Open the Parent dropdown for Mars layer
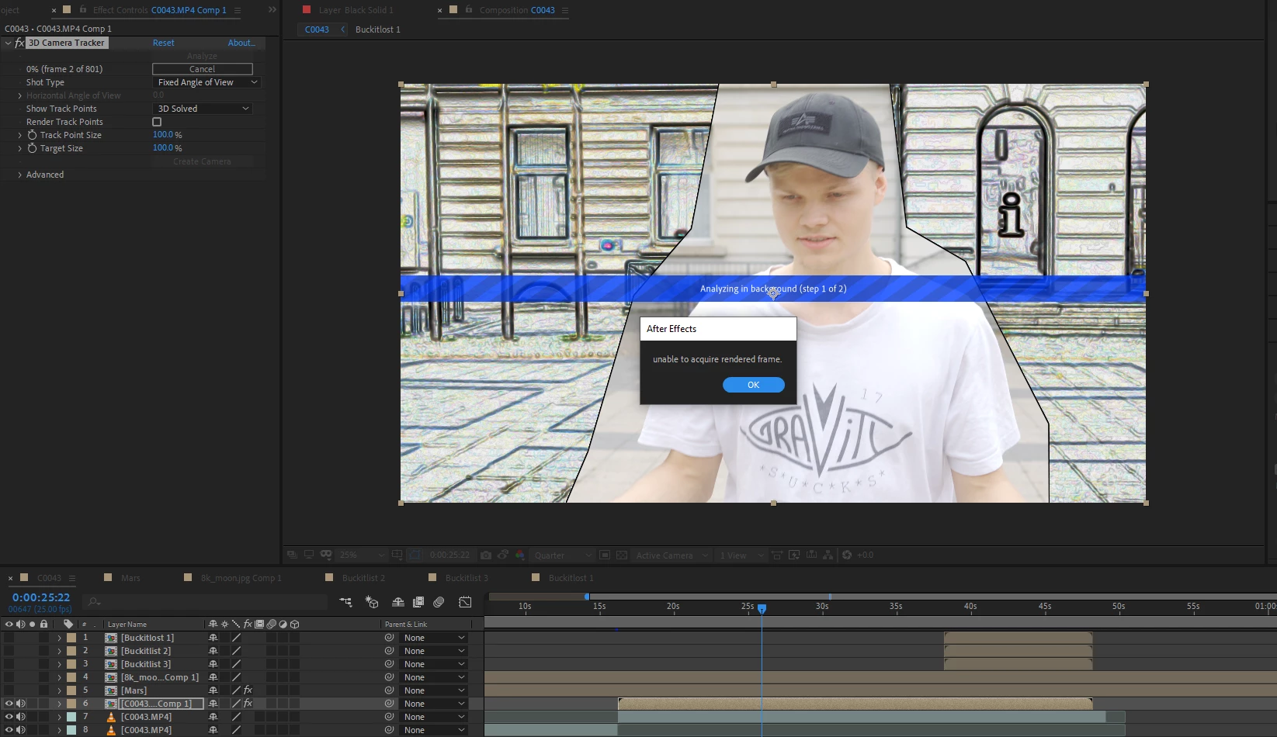This screenshot has width=1277, height=737. 434,690
